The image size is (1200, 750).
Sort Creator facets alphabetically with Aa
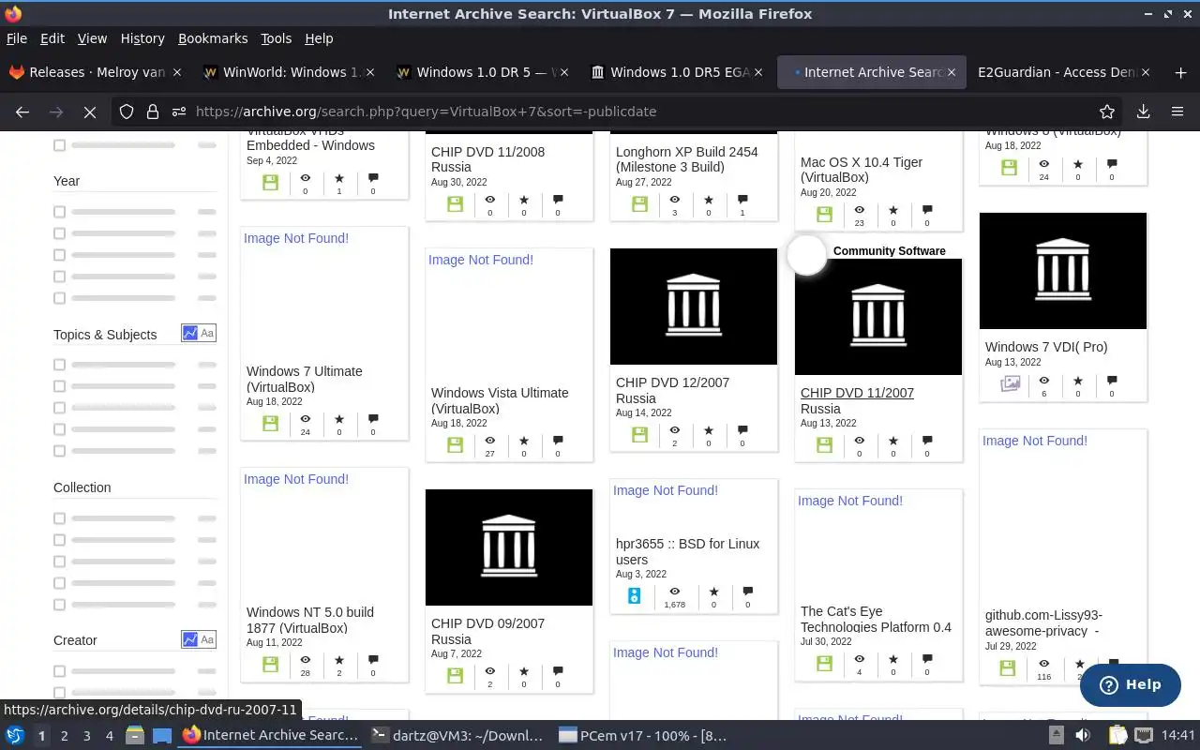[x=207, y=639]
